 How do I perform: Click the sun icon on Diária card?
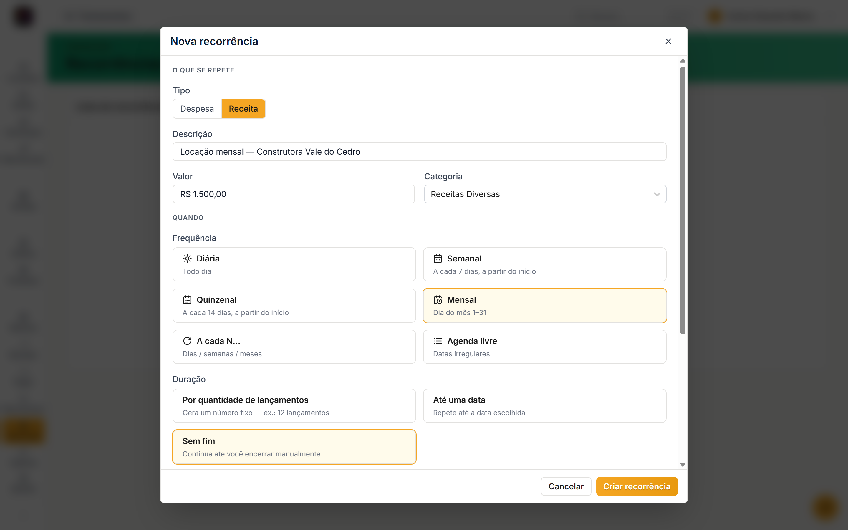coord(187,259)
